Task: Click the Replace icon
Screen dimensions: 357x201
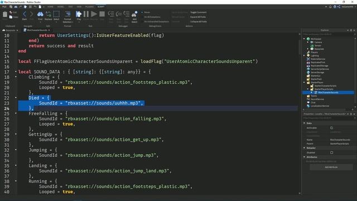Action: pyautogui.click(x=49, y=14)
